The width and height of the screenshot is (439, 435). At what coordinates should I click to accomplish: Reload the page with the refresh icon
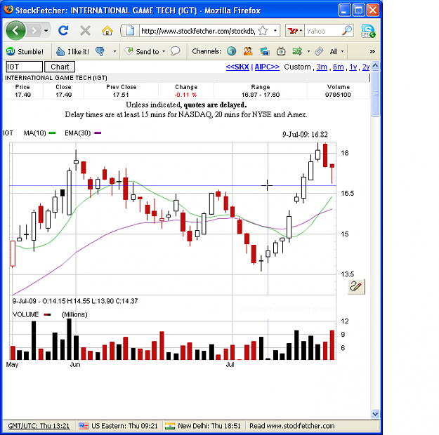tap(63, 30)
